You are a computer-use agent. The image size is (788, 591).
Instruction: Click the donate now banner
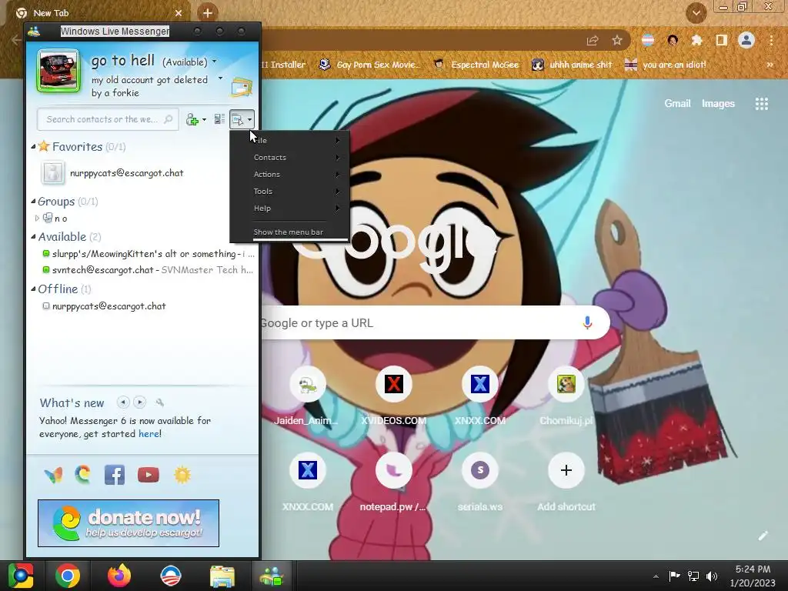click(x=129, y=523)
